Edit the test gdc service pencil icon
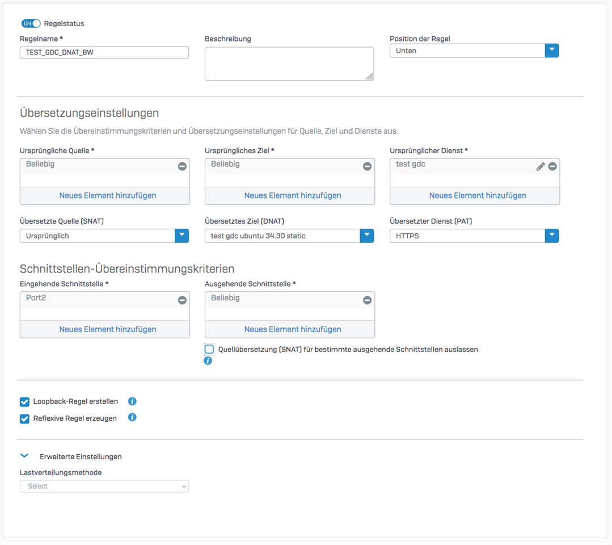The width and height of the screenshot is (612, 545). coord(541,166)
